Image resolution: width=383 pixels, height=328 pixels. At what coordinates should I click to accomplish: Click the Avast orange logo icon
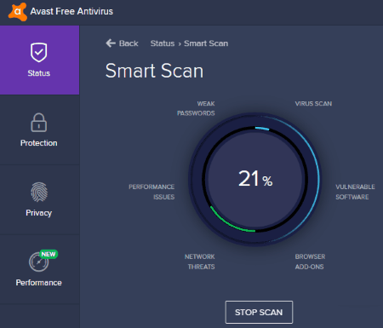[18, 11]
